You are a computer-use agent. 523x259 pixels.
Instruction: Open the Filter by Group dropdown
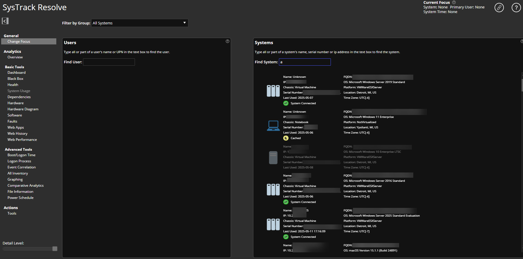(x=140, y=23)
